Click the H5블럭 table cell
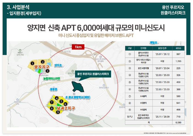Screen dimensions: 193x136 tap(143, 103)
